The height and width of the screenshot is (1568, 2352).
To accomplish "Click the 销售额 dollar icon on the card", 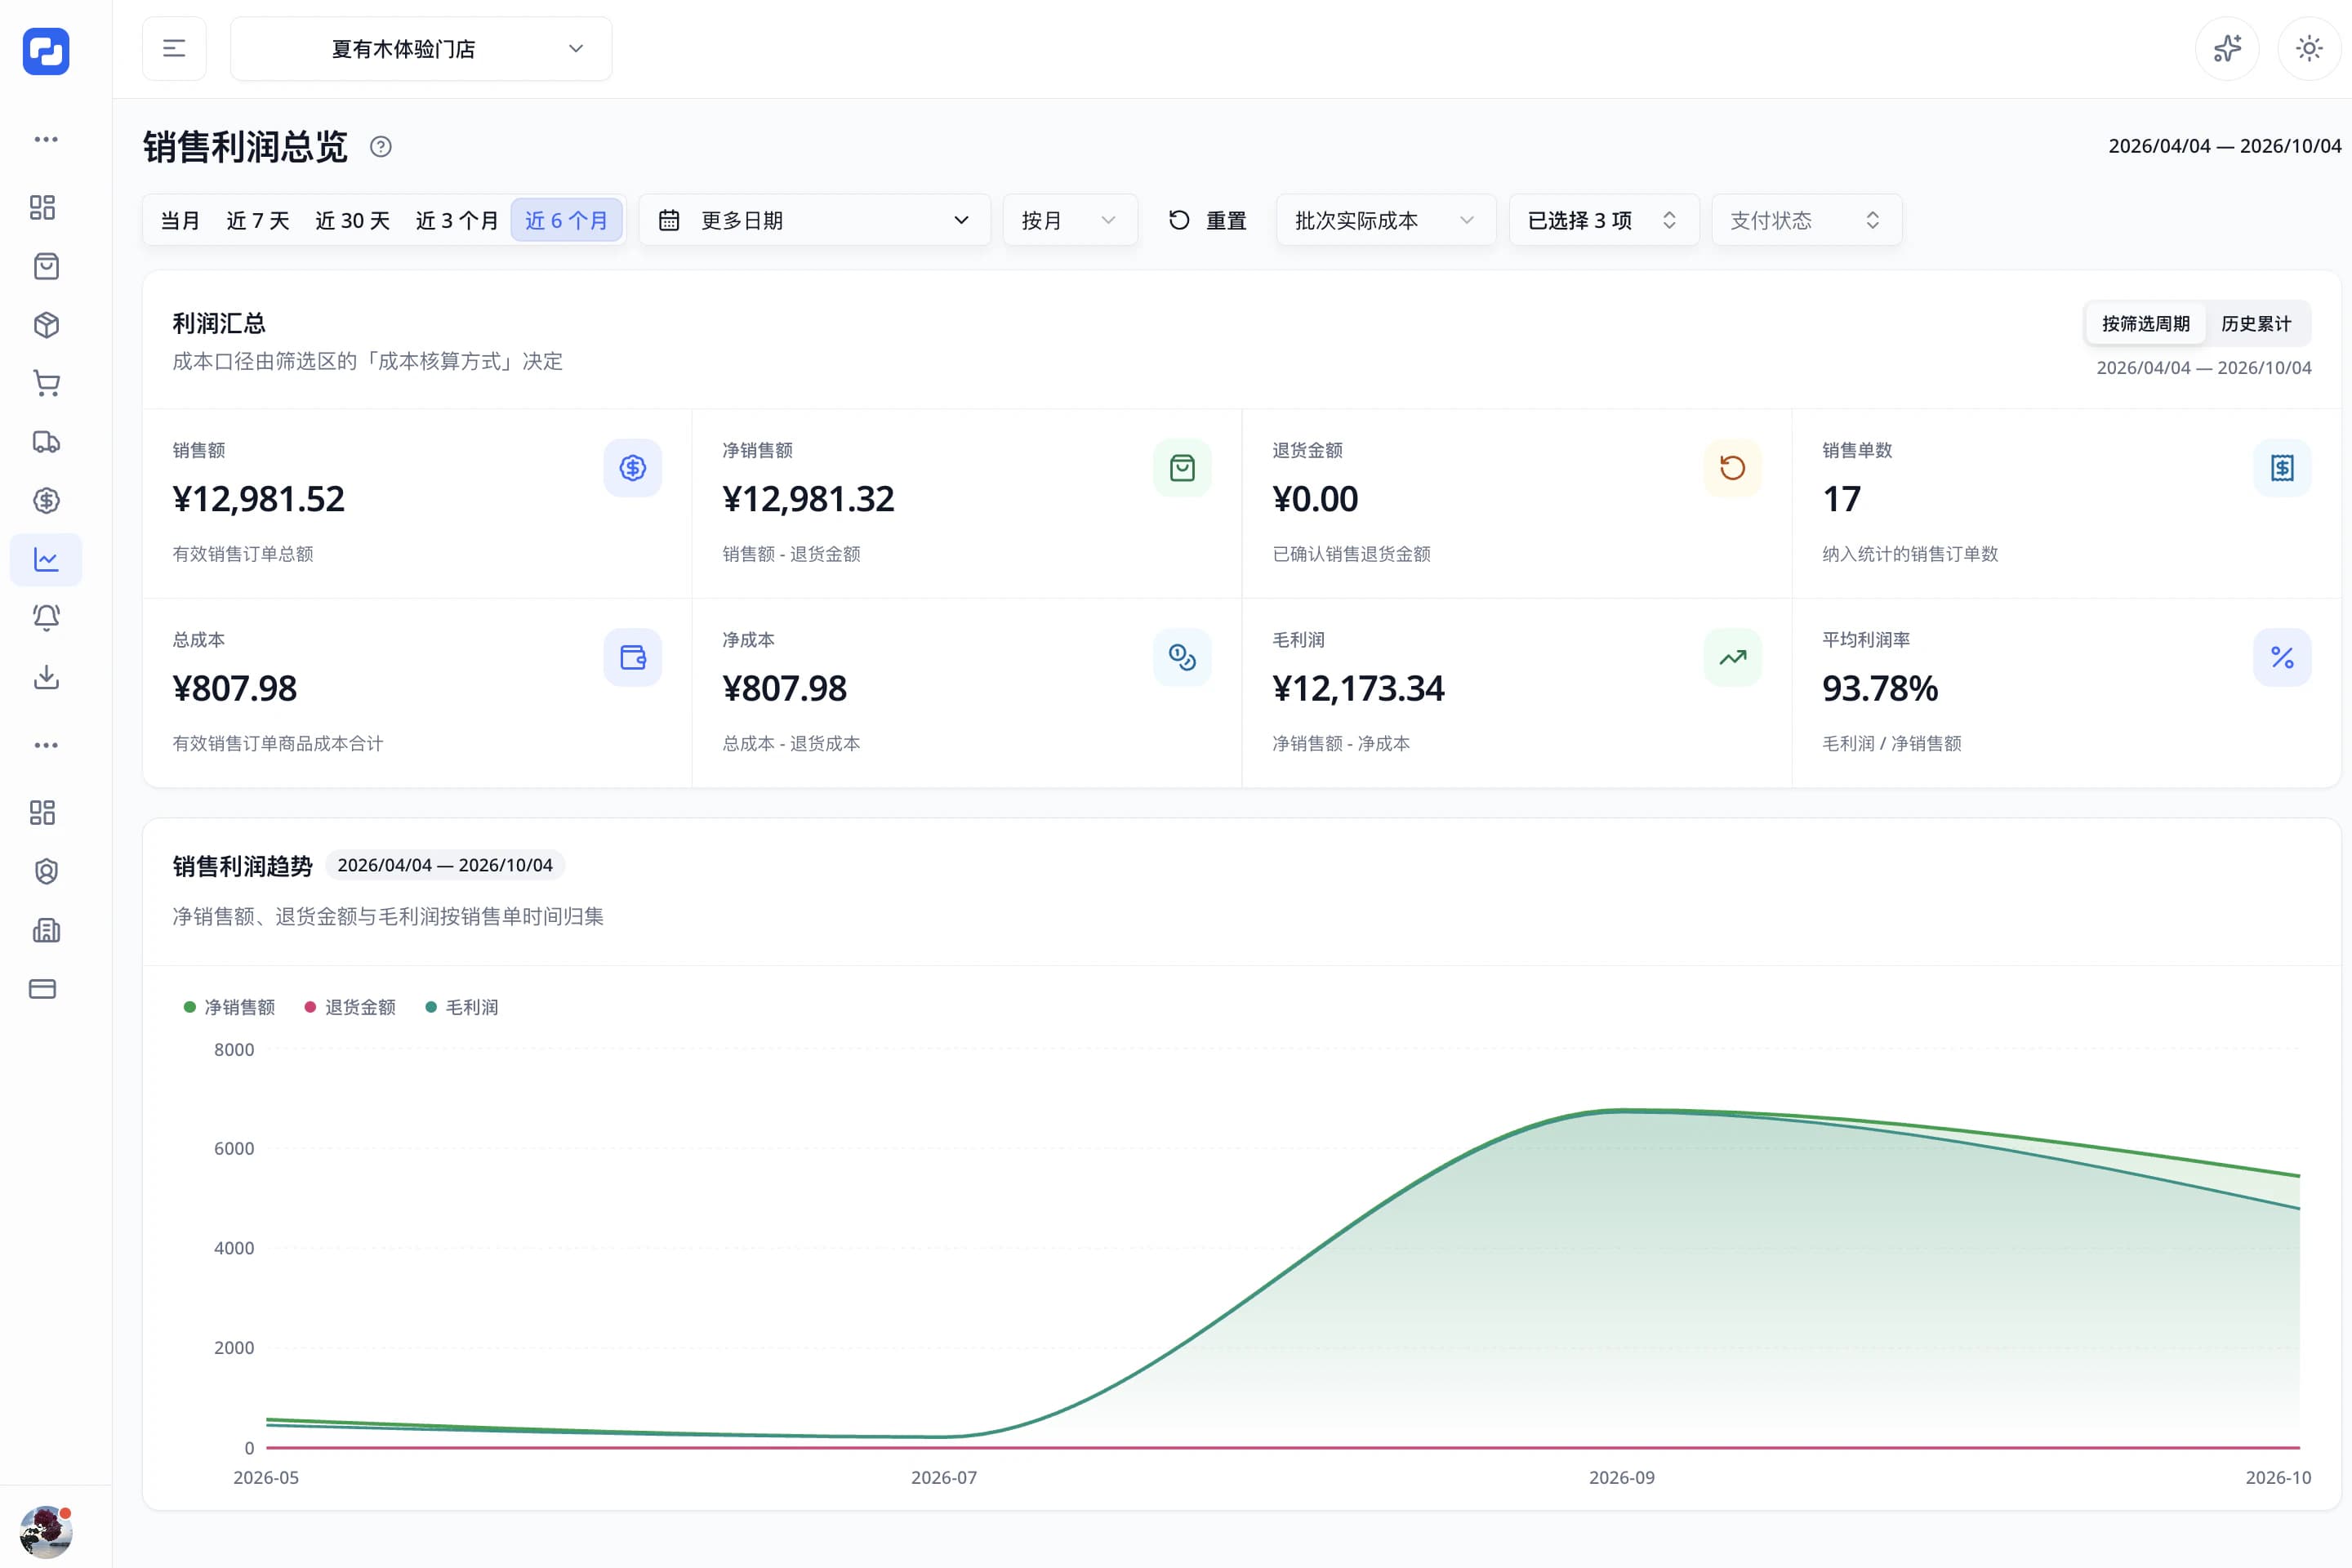I will click(x=632, y=468).
